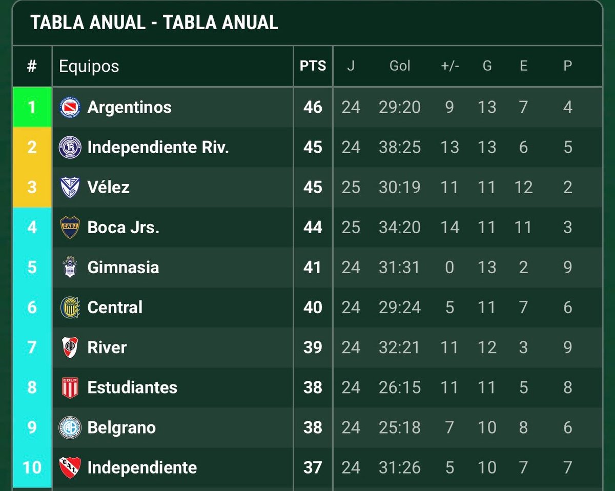Click River's 39 points value
Image resolution: width=615 pixels, height=491 pixels.
(313, 347)
